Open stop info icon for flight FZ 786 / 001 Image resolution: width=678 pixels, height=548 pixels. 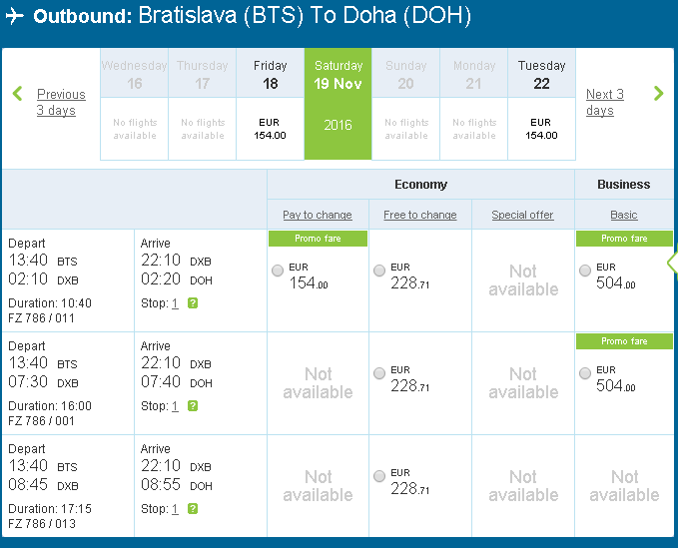coord(193,406)
